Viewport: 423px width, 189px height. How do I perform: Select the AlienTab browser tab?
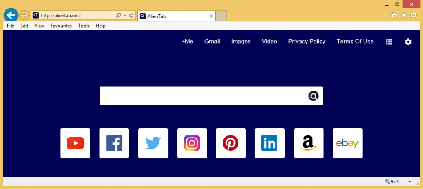(176, 16)
